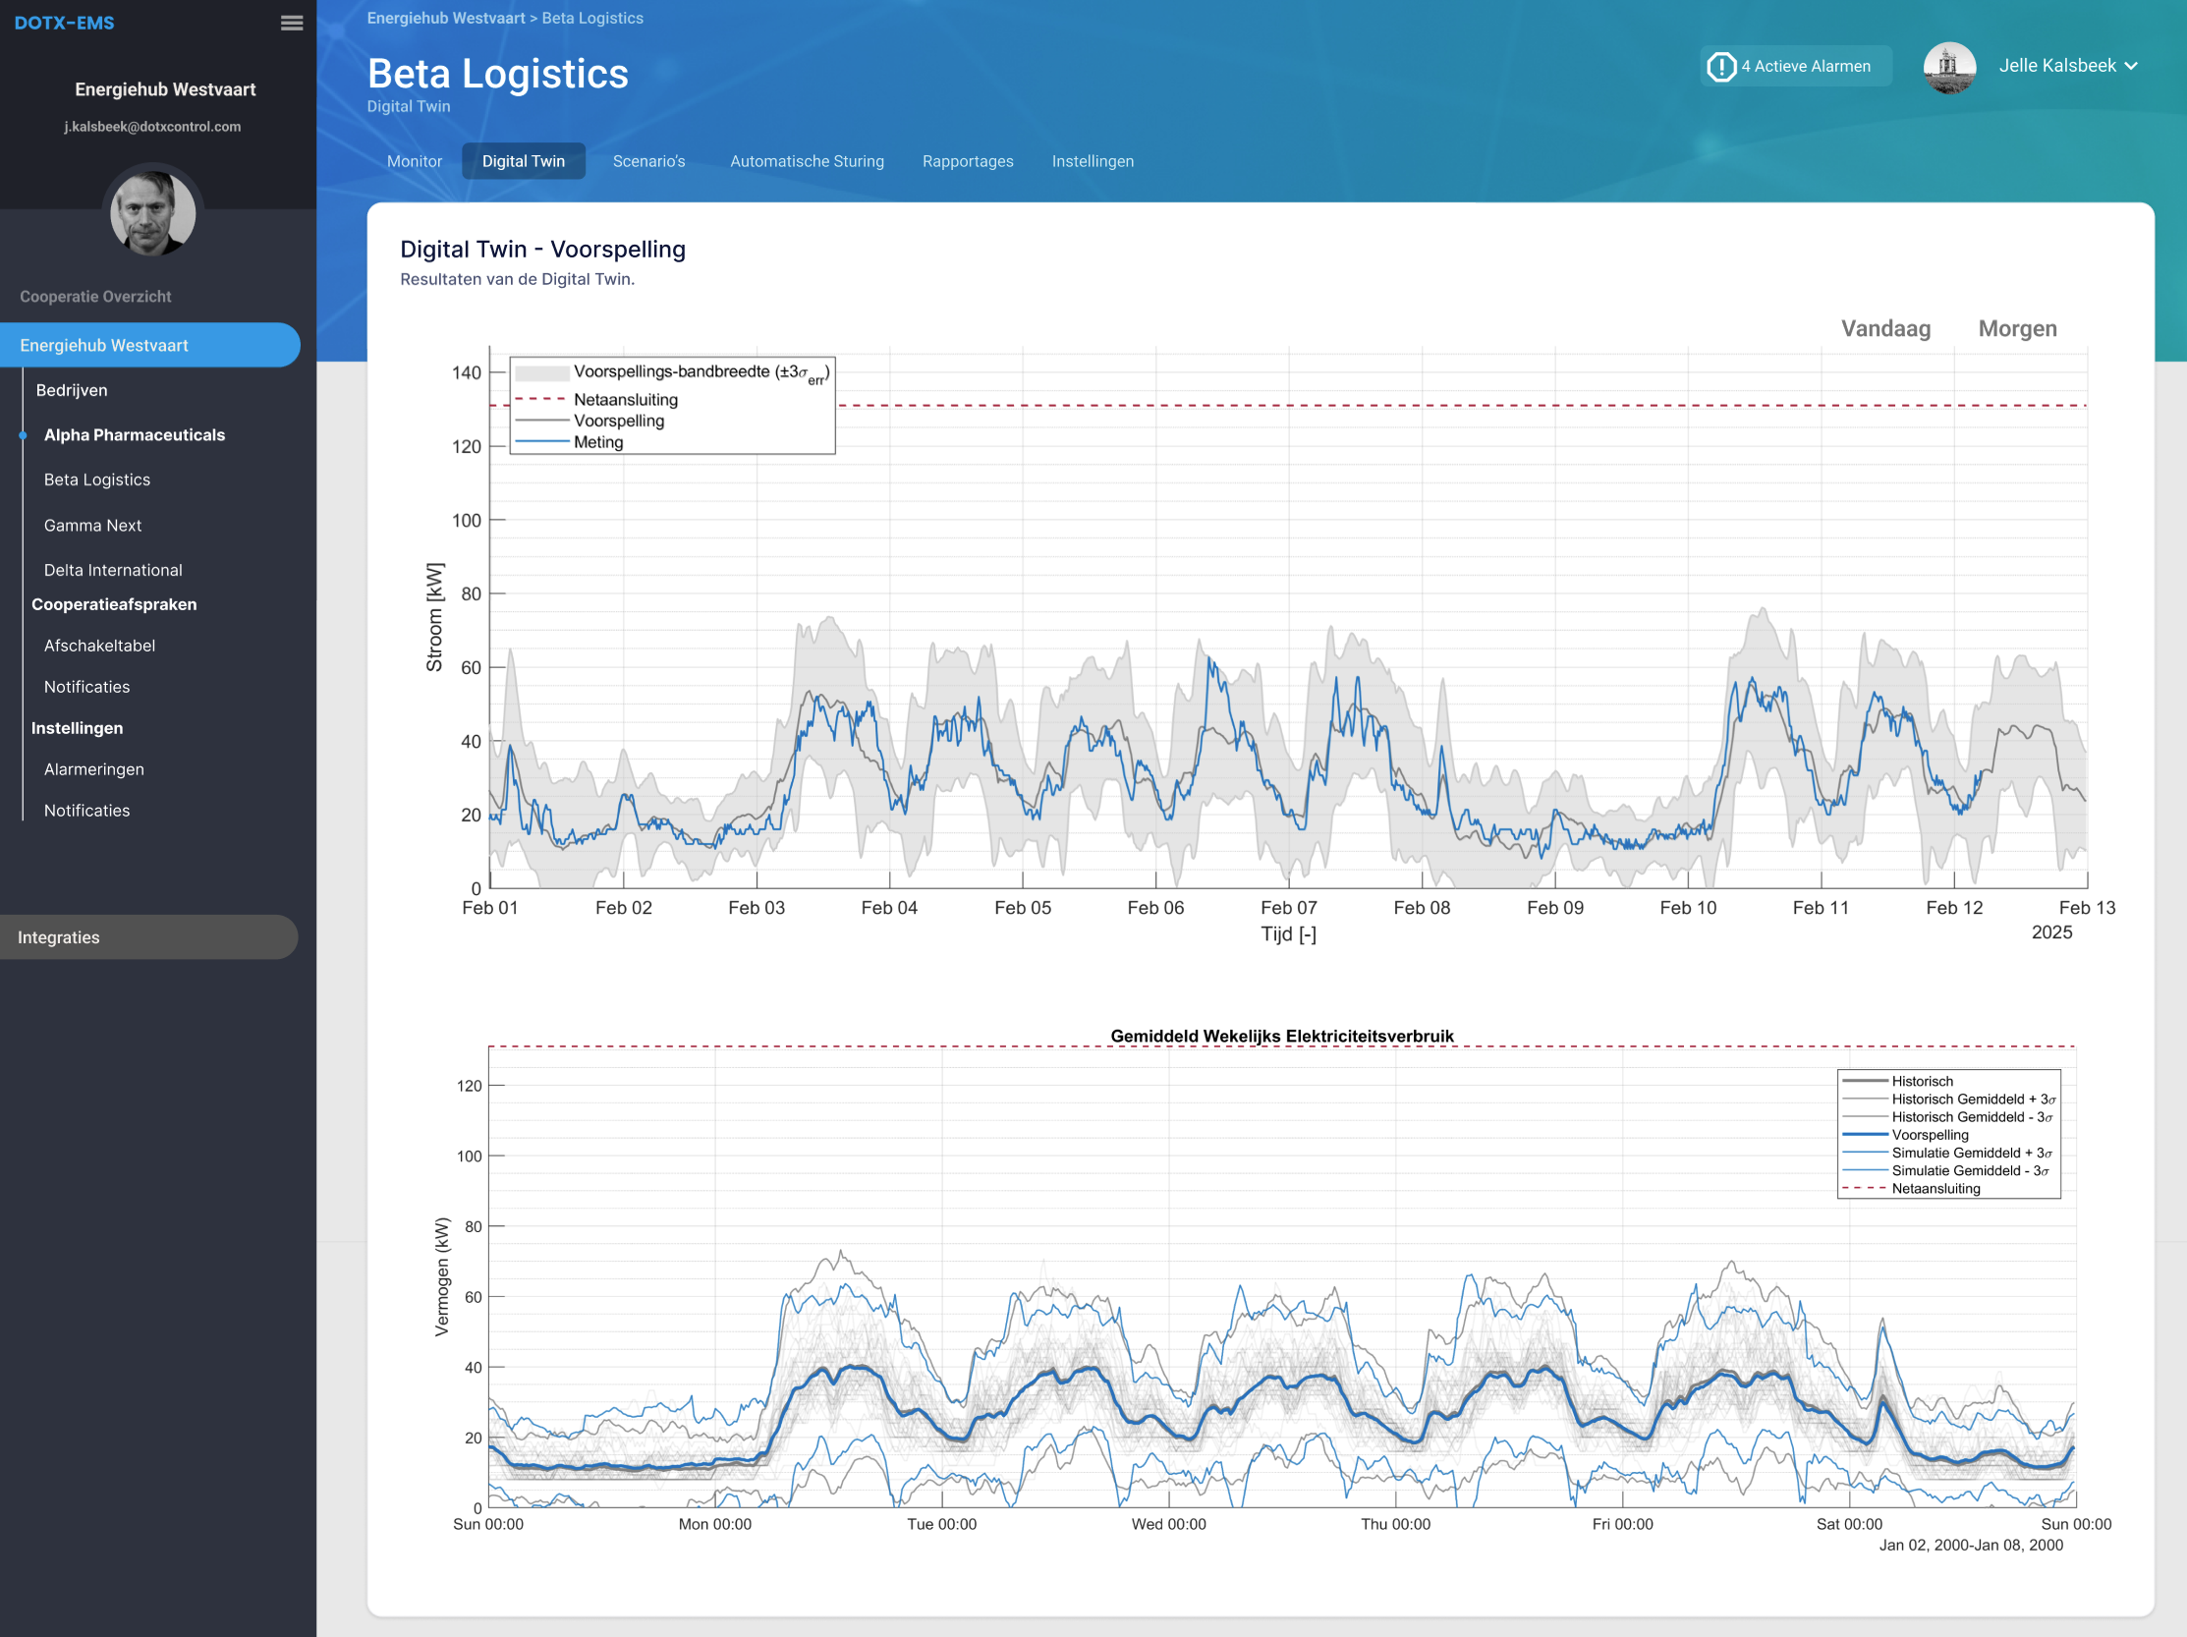
Task: Open Alarmeringen settings in sidebar
Action: pyautogui.click(x=94, y=769)
